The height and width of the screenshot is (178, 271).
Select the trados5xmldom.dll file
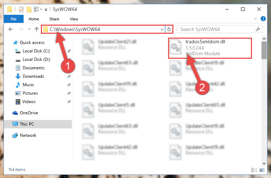tap(210, 48)
